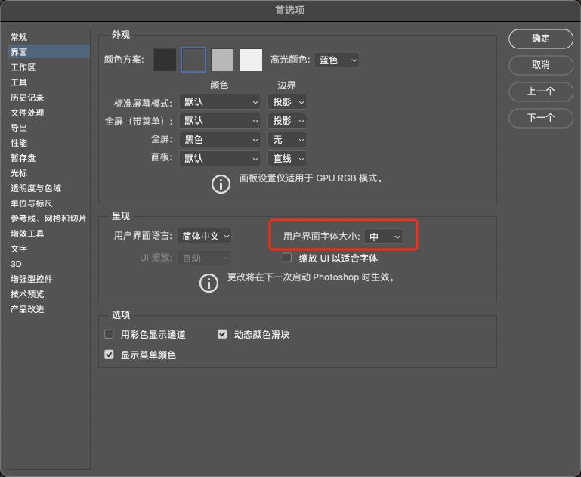Viewport: 581px width, 477px height.
Task: Open the 全屏 border dropdown set to 无
Action: click(287, 140)
